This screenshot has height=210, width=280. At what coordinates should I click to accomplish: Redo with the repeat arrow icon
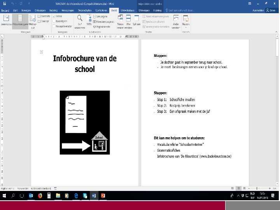click(x=21, y=3)
